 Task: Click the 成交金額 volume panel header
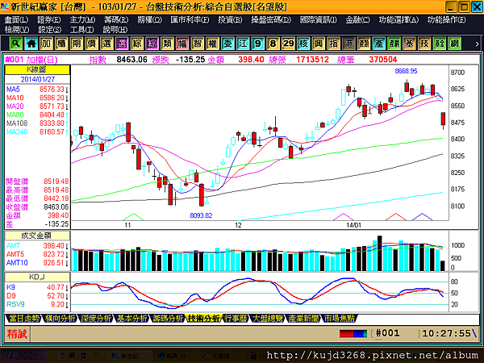point(37,236)
